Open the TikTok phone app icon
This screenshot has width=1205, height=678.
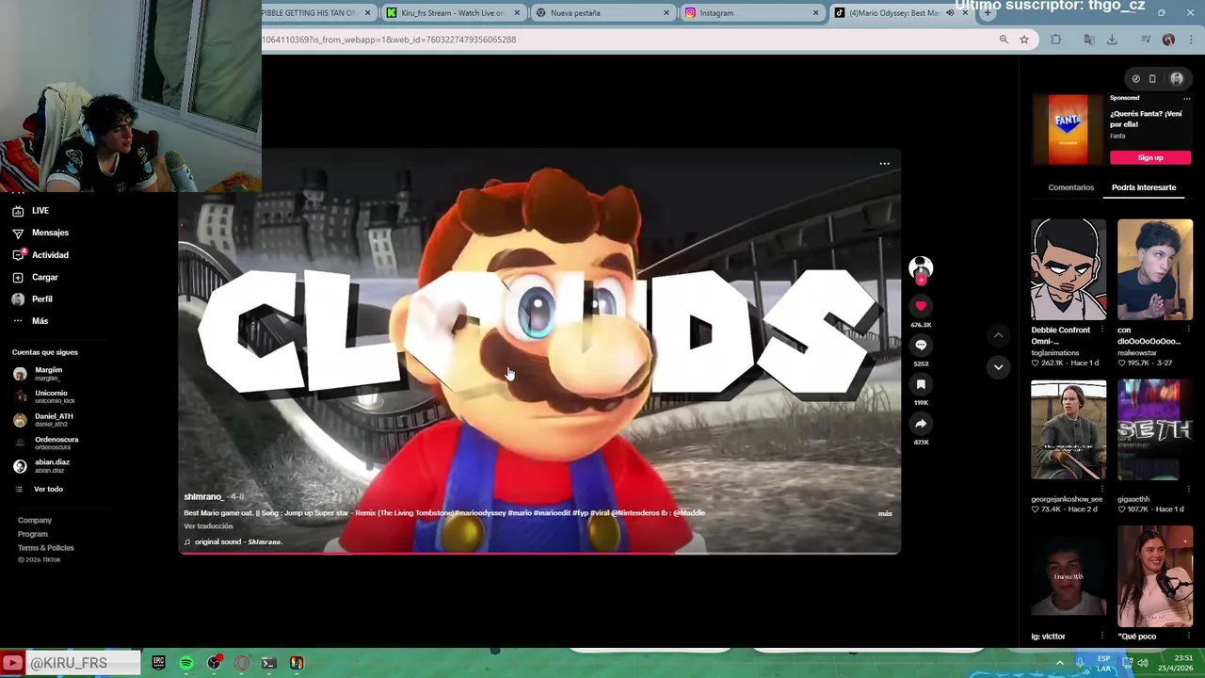[x=1152, y=79]
